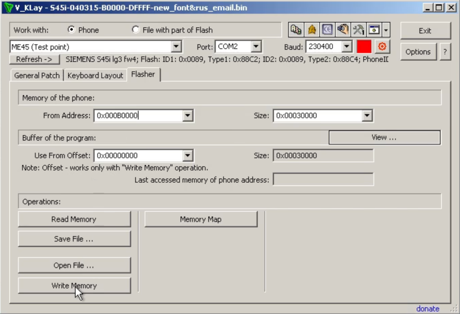This screenshot has width=460, height=314.
Task: Click the wrench and hammer tools icon
Action: [358, 30]
